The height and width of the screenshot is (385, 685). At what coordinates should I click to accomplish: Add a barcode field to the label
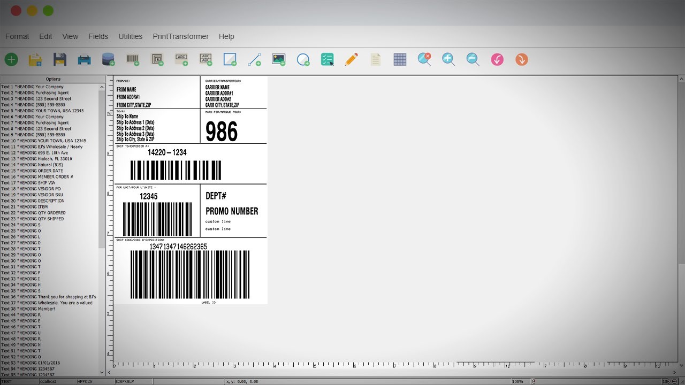coord(133,59)
